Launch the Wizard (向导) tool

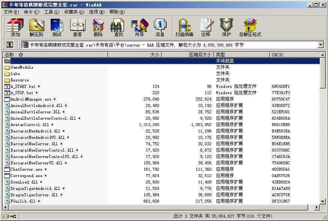click(139, 27)
